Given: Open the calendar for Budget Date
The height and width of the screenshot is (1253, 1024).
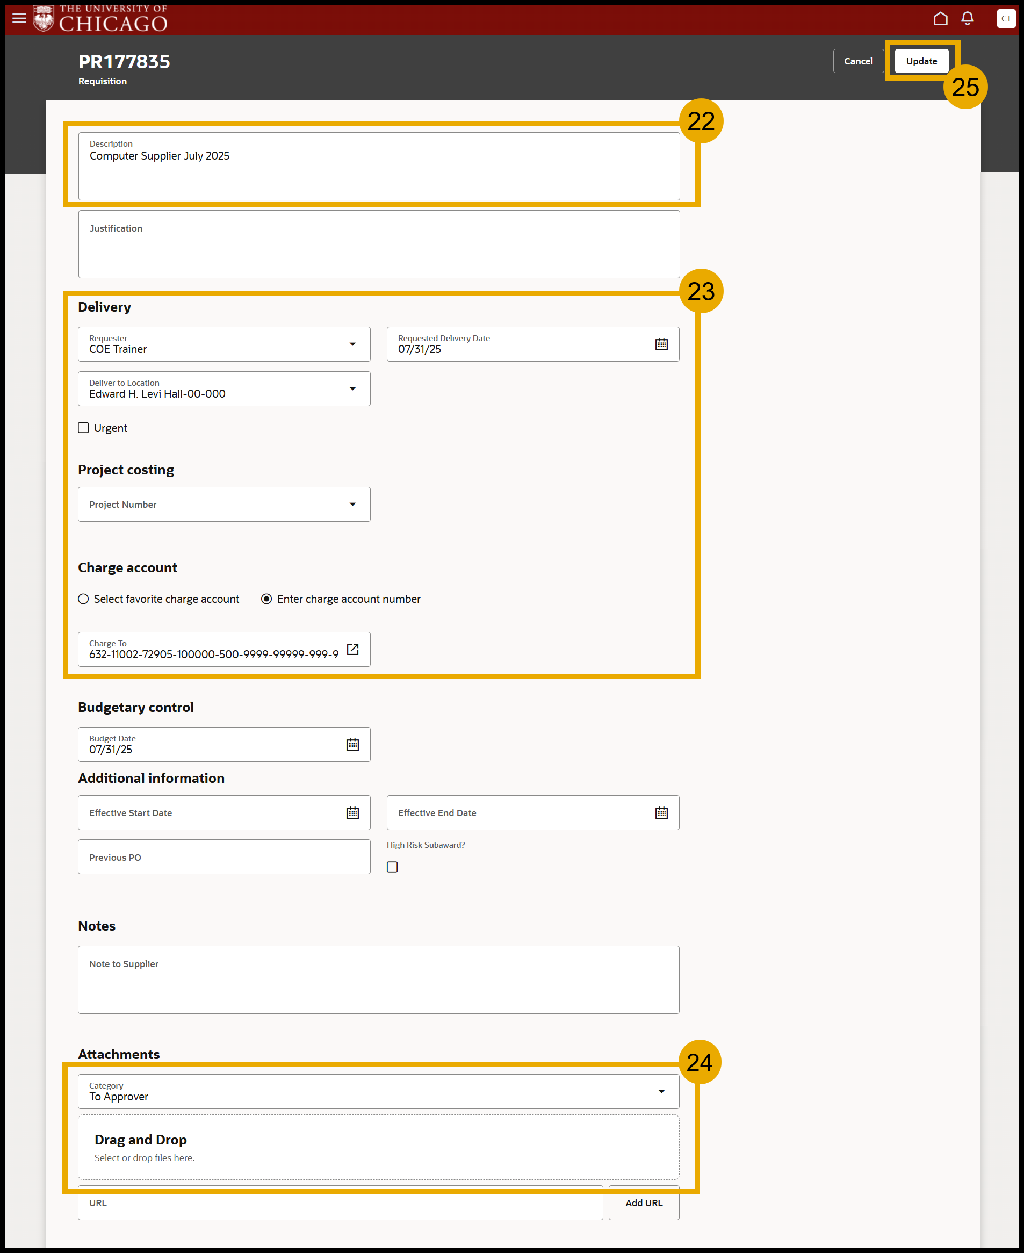Looking at the screenshot, I should tap(352, 744).
